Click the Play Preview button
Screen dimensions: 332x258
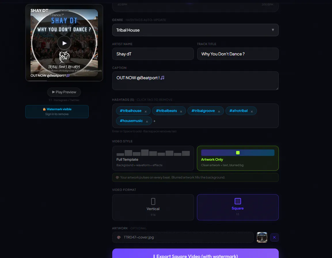(64, 92)
